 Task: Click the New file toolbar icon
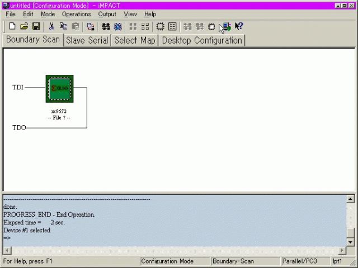pos(12,26)
